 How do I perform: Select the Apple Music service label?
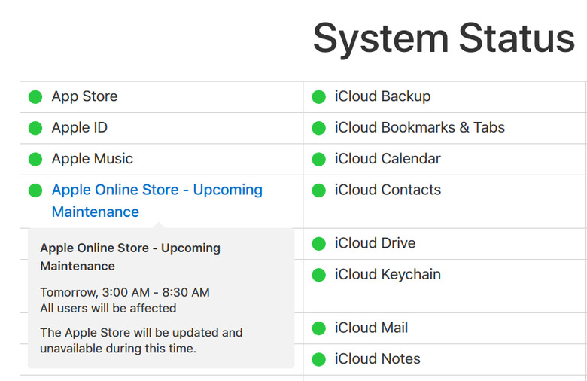tap(92, 159)
